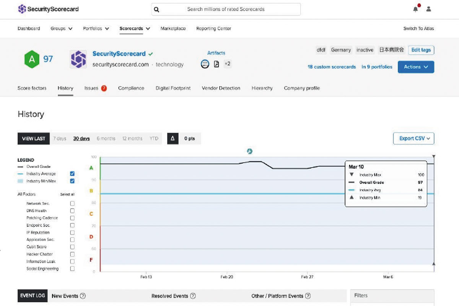Select the 6 months time range
The image size is (459, 306).
(x=106, y=138)
